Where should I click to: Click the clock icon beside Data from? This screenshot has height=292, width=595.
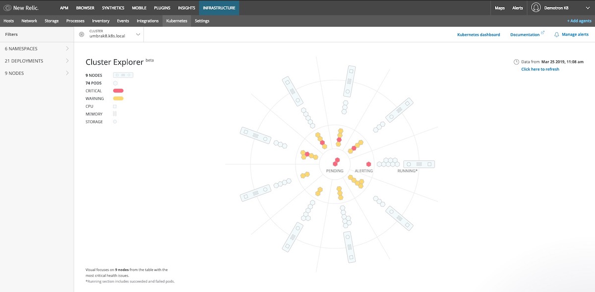click(x=516, y=62)
